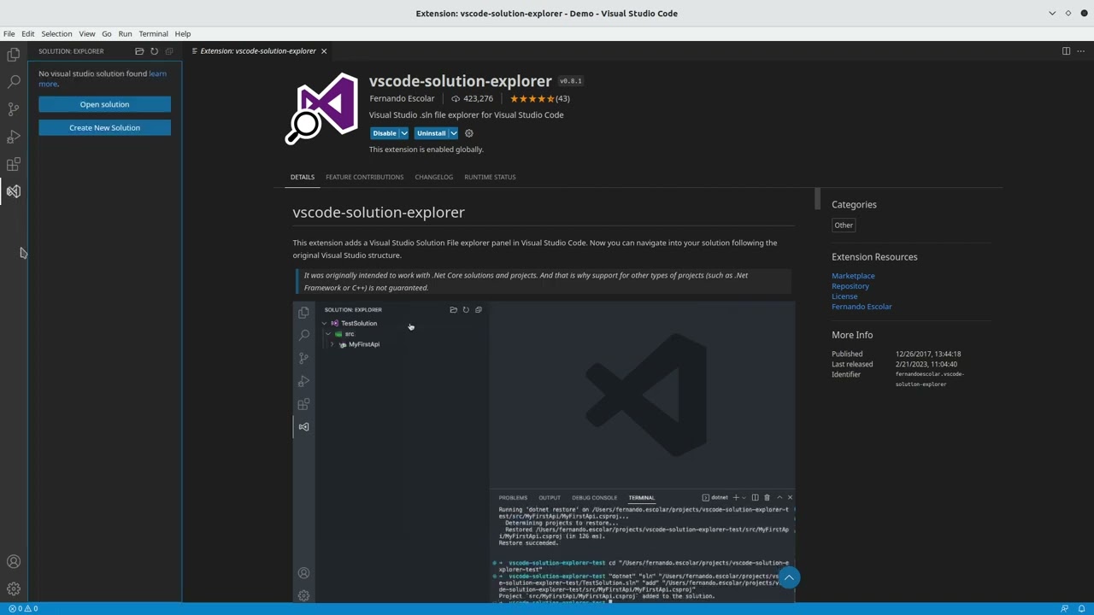Screen dimensions: 1094x615
Task: Open the Accounts icon in activity bar
Action: [14, 562]
